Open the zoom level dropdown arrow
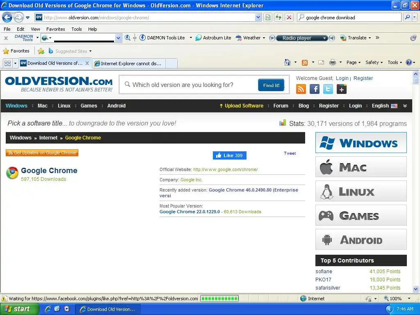The image size is (420, 315). point(409,299)
